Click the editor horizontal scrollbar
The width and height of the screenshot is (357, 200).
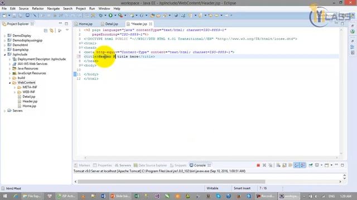coord(211,158)
